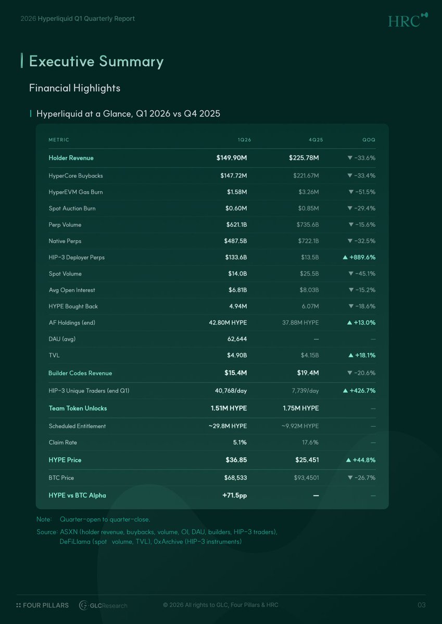This screenshot has height=624, width=442.
Task: Click the +44.8% QoQ change
Action: pyautogui.click(x=361, y=460)
